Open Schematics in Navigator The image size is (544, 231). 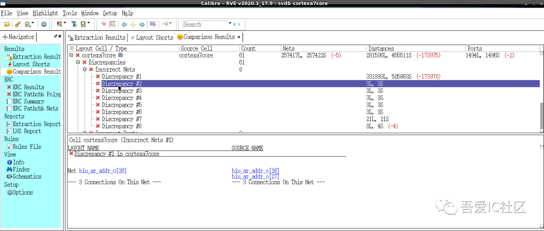tap(24, 177)
